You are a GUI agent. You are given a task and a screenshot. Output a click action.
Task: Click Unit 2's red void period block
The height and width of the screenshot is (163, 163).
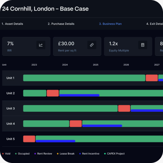53,93
